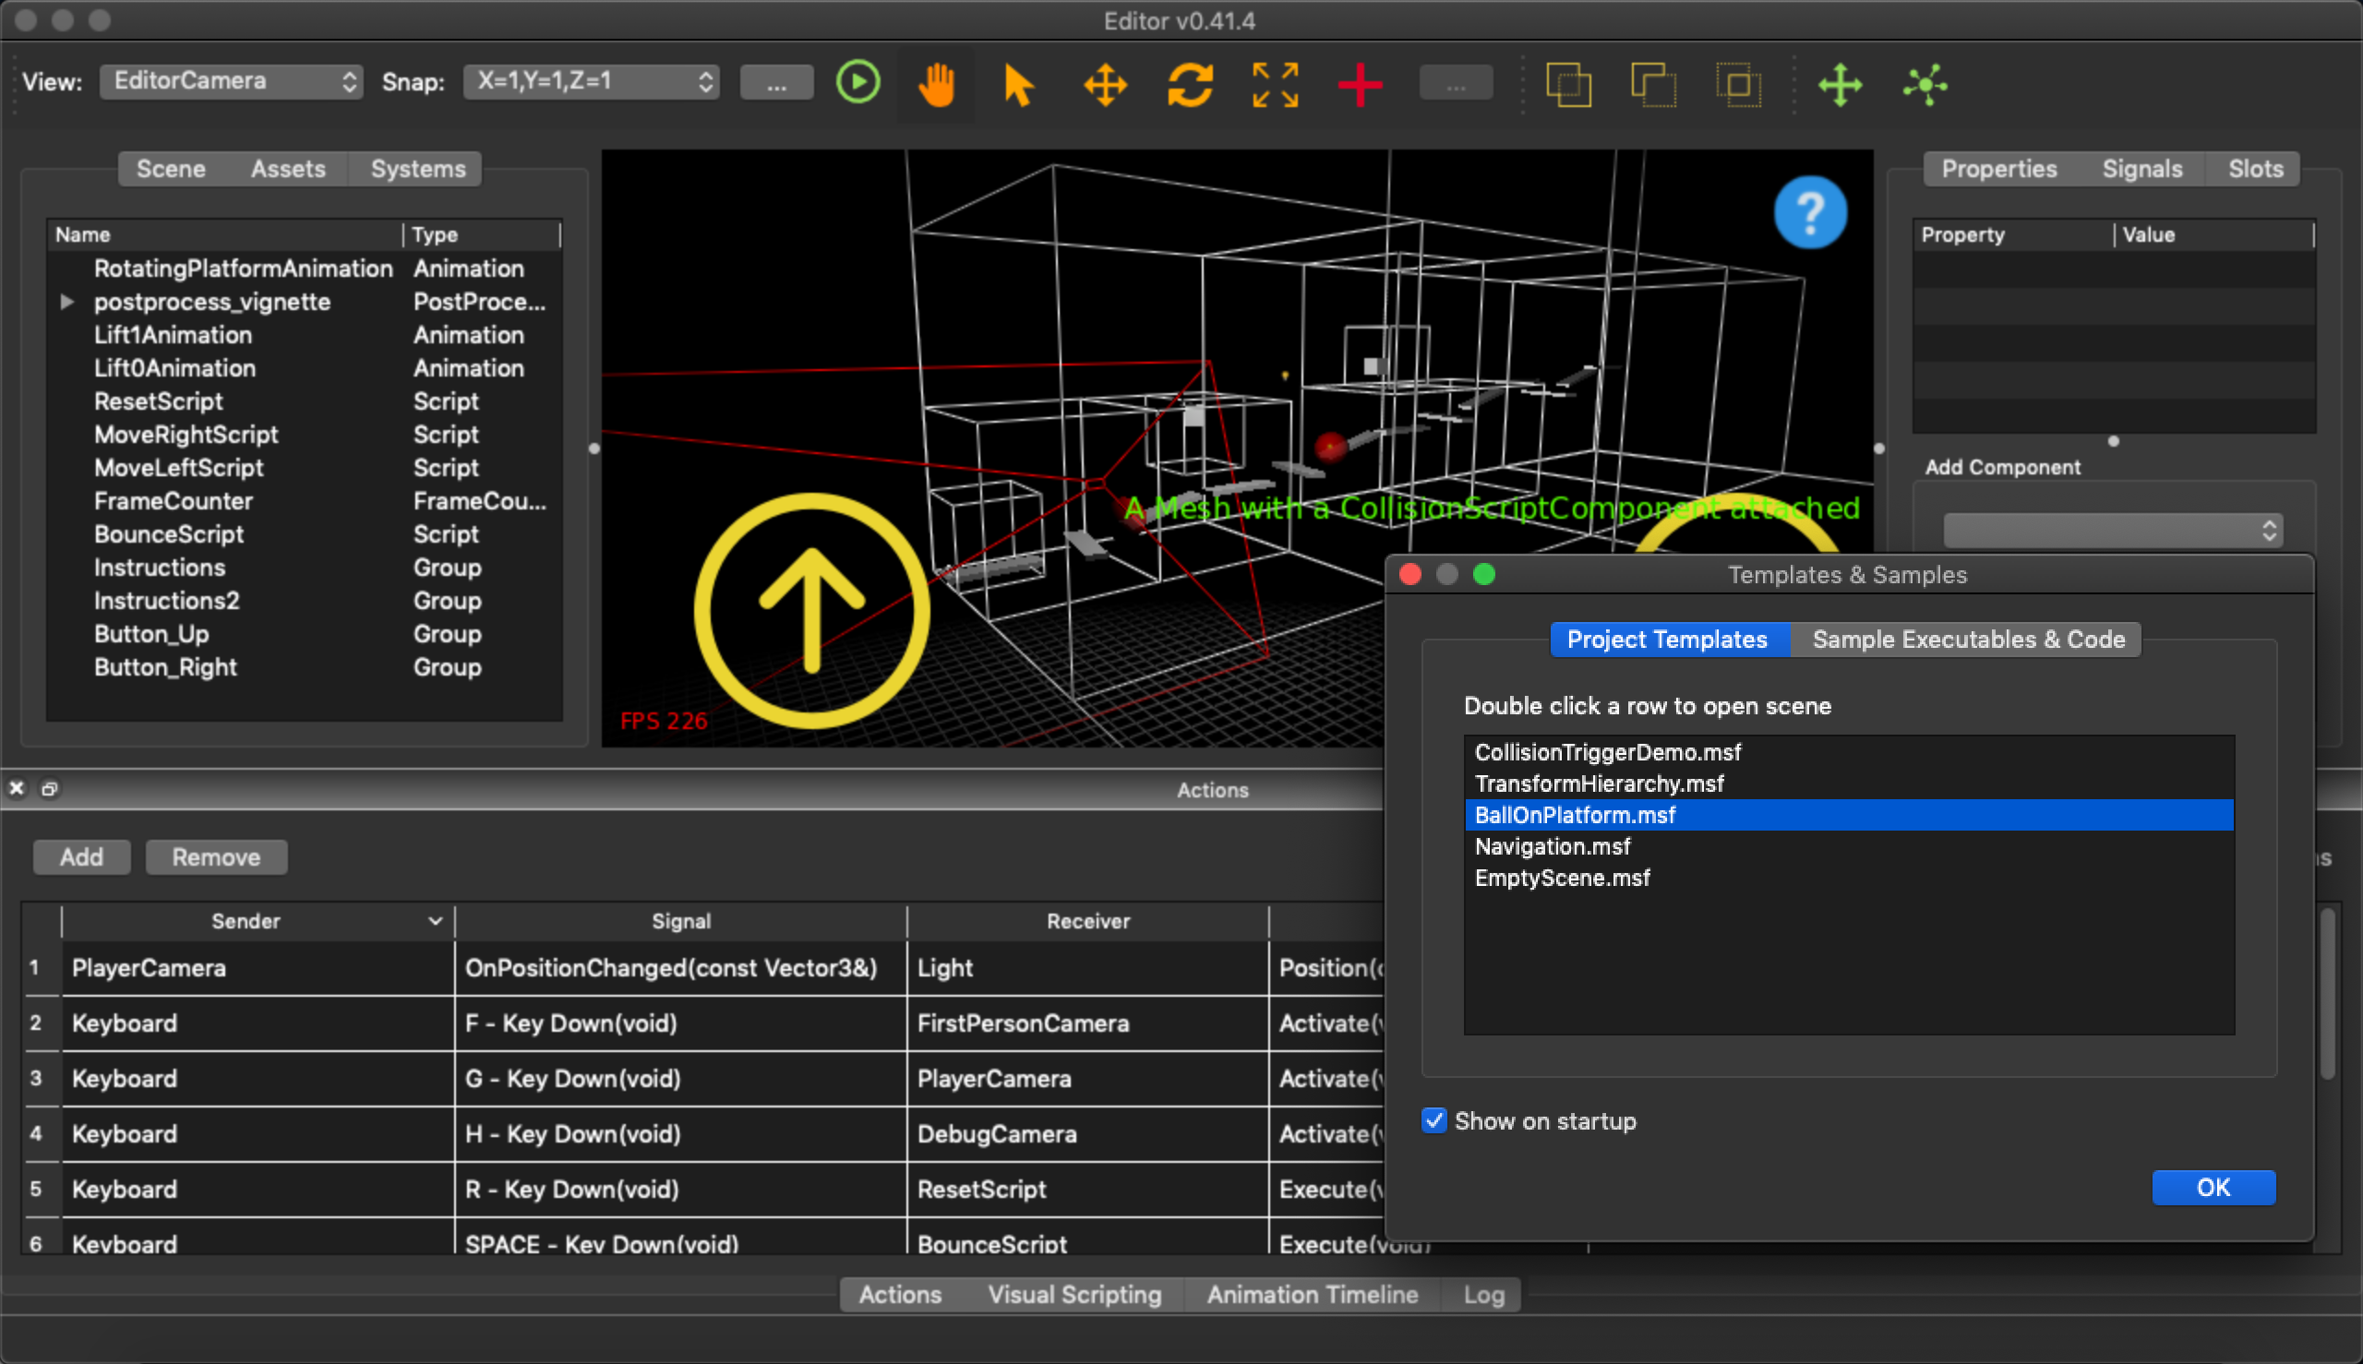Activate the orange rotate tool
2363x1364 pixels.
[x=1190, y=85]
